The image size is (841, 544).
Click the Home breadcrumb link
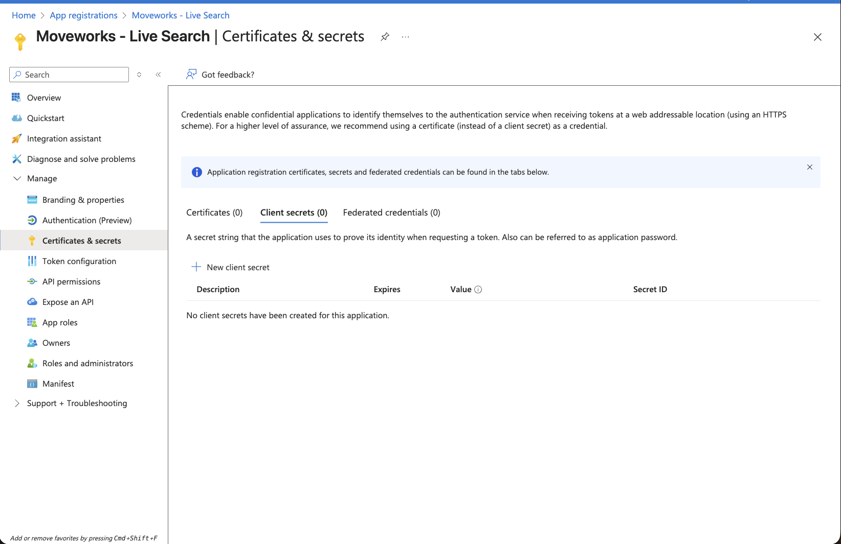(x=24, y=15)
